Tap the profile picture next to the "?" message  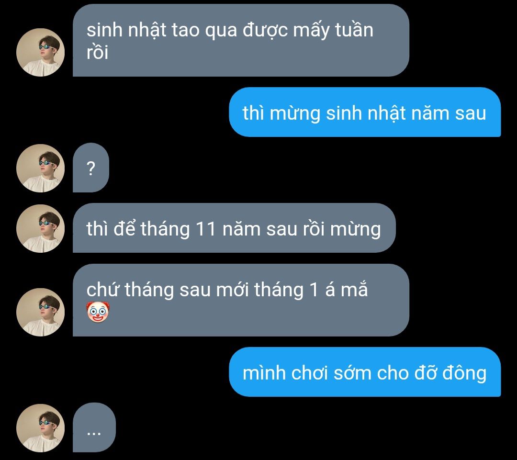(40, 168)
